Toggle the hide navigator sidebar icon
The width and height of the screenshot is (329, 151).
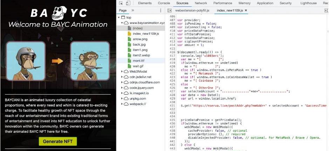170,10
